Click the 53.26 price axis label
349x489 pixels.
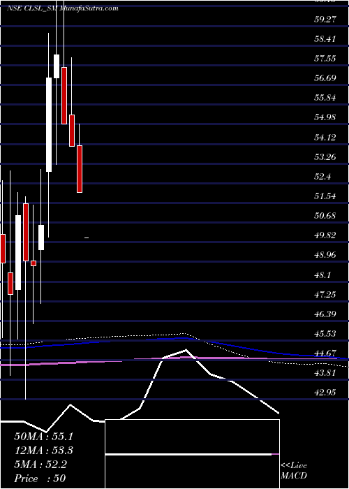point(325,156)
